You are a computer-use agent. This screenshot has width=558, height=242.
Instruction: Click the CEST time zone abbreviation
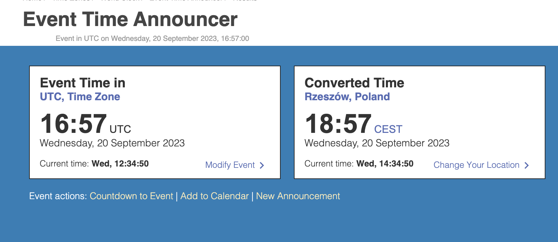(388, 129)
